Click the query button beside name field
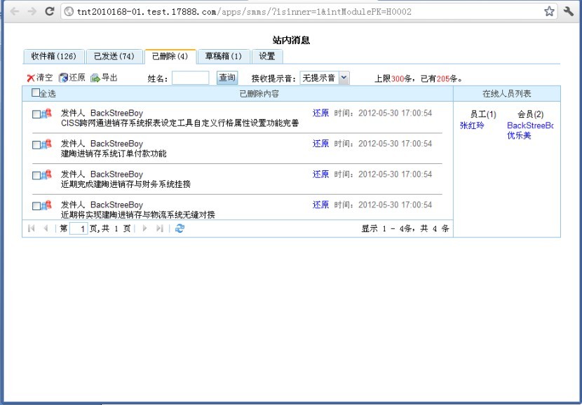Viewport: 582px width, 405px height. [226, 78]
